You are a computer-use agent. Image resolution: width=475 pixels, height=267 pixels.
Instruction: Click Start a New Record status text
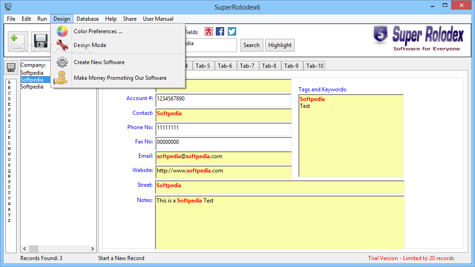[121, 258]
